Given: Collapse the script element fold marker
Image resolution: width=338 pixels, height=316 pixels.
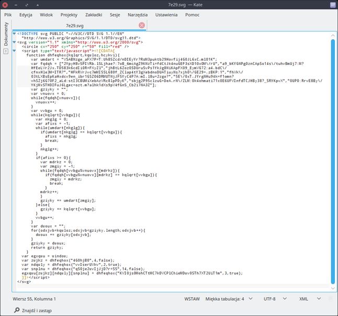Looking at the screenshot, I should point(14,51).
